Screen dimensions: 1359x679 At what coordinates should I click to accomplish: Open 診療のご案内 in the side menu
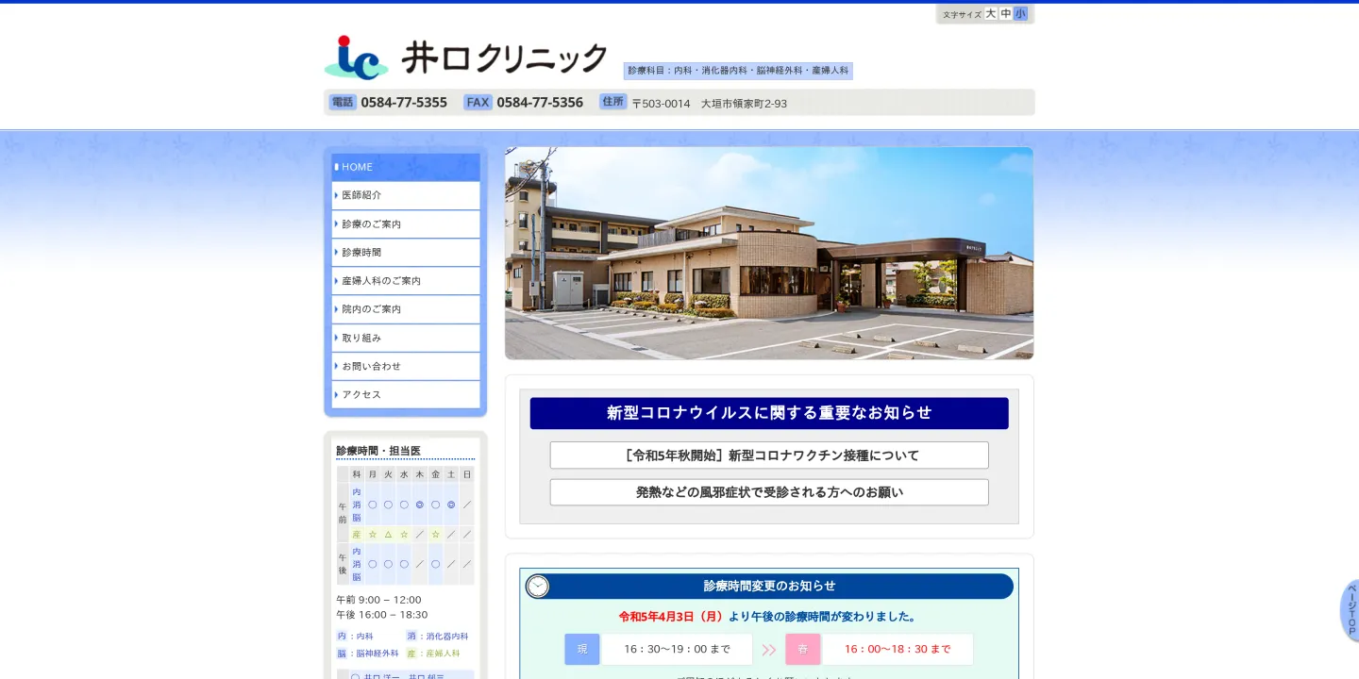(406, 224)
